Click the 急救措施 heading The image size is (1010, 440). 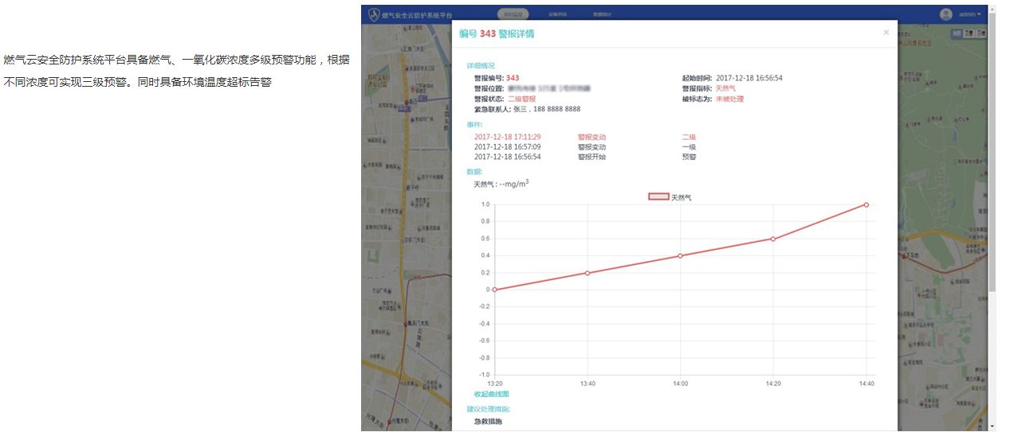(x=488, y=421)
